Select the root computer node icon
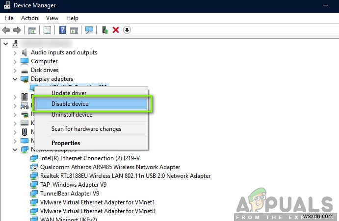 [15, 44]
